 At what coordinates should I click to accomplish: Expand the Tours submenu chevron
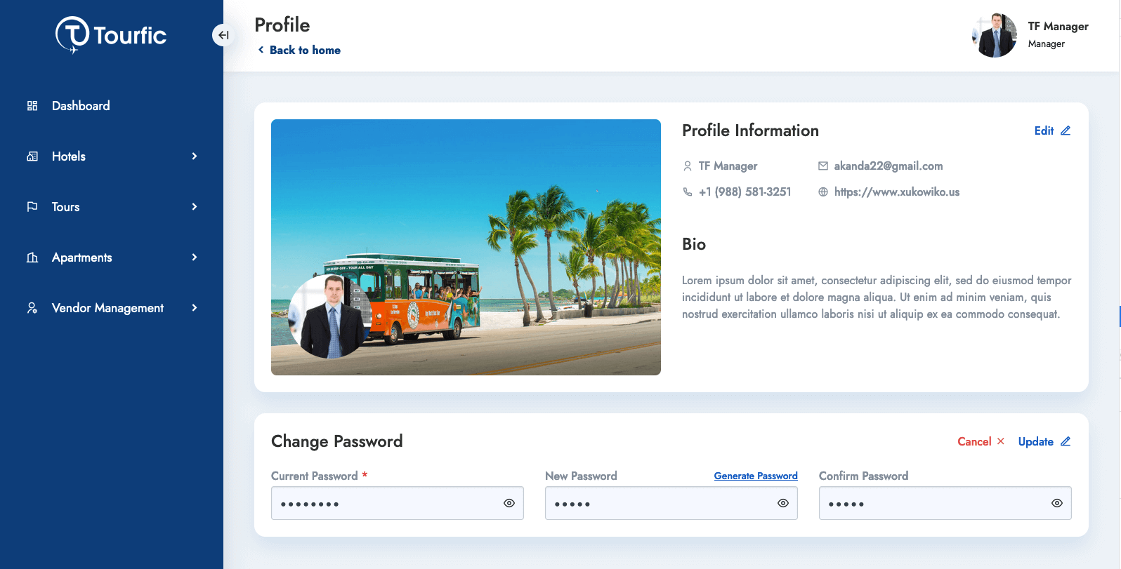click(x=195, y=207)
